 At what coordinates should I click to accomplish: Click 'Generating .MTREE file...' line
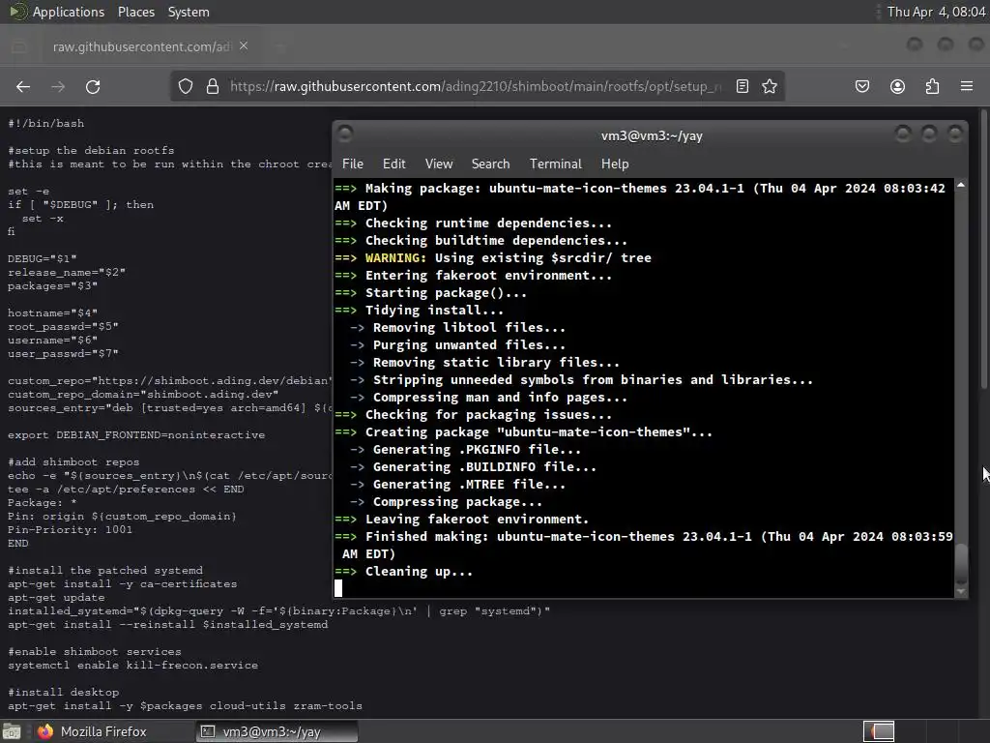coord(469,484)
